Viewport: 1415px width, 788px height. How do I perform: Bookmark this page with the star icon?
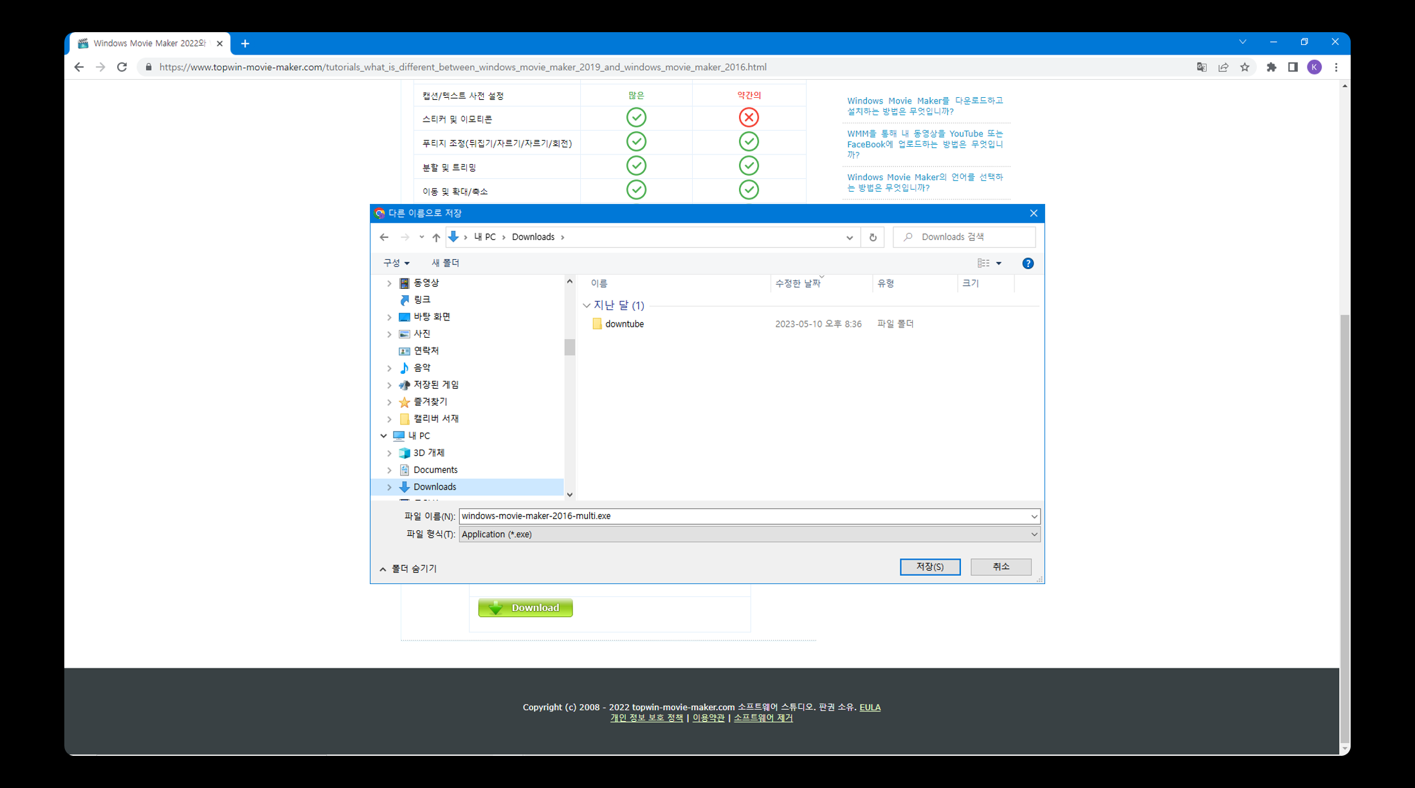[x=1245, y=67]
